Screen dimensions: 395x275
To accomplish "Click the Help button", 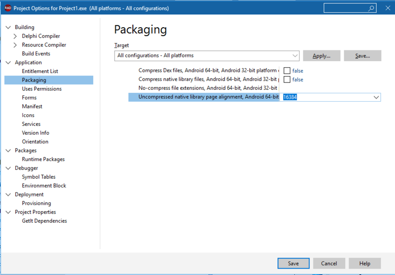I will click(x=364, y=264).
